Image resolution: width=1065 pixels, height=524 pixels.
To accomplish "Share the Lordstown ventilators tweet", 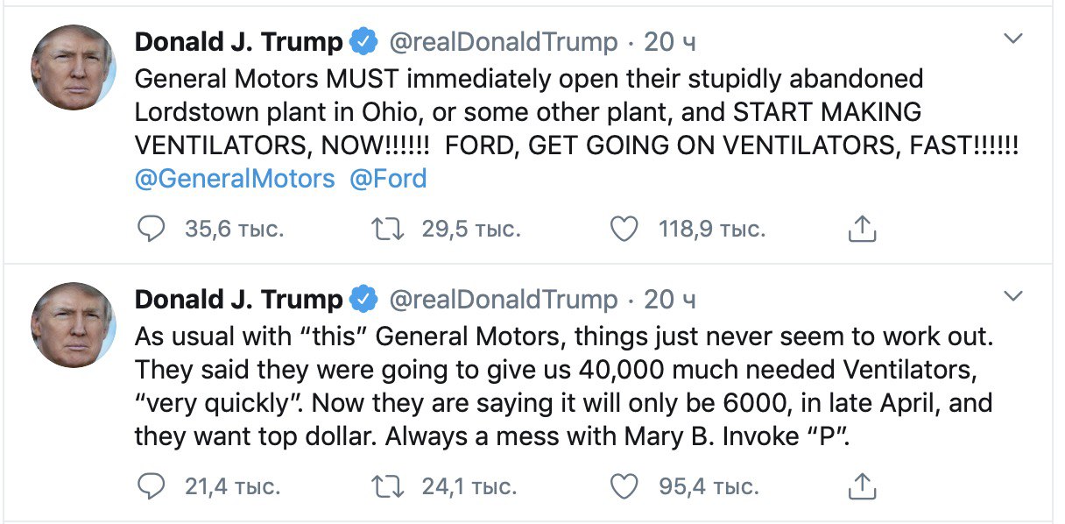I will [862, 230].
